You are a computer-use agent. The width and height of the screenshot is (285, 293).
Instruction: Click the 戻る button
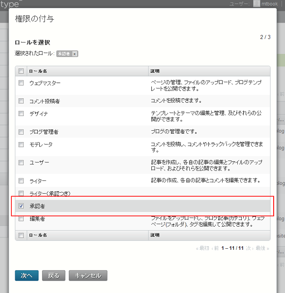54,275
